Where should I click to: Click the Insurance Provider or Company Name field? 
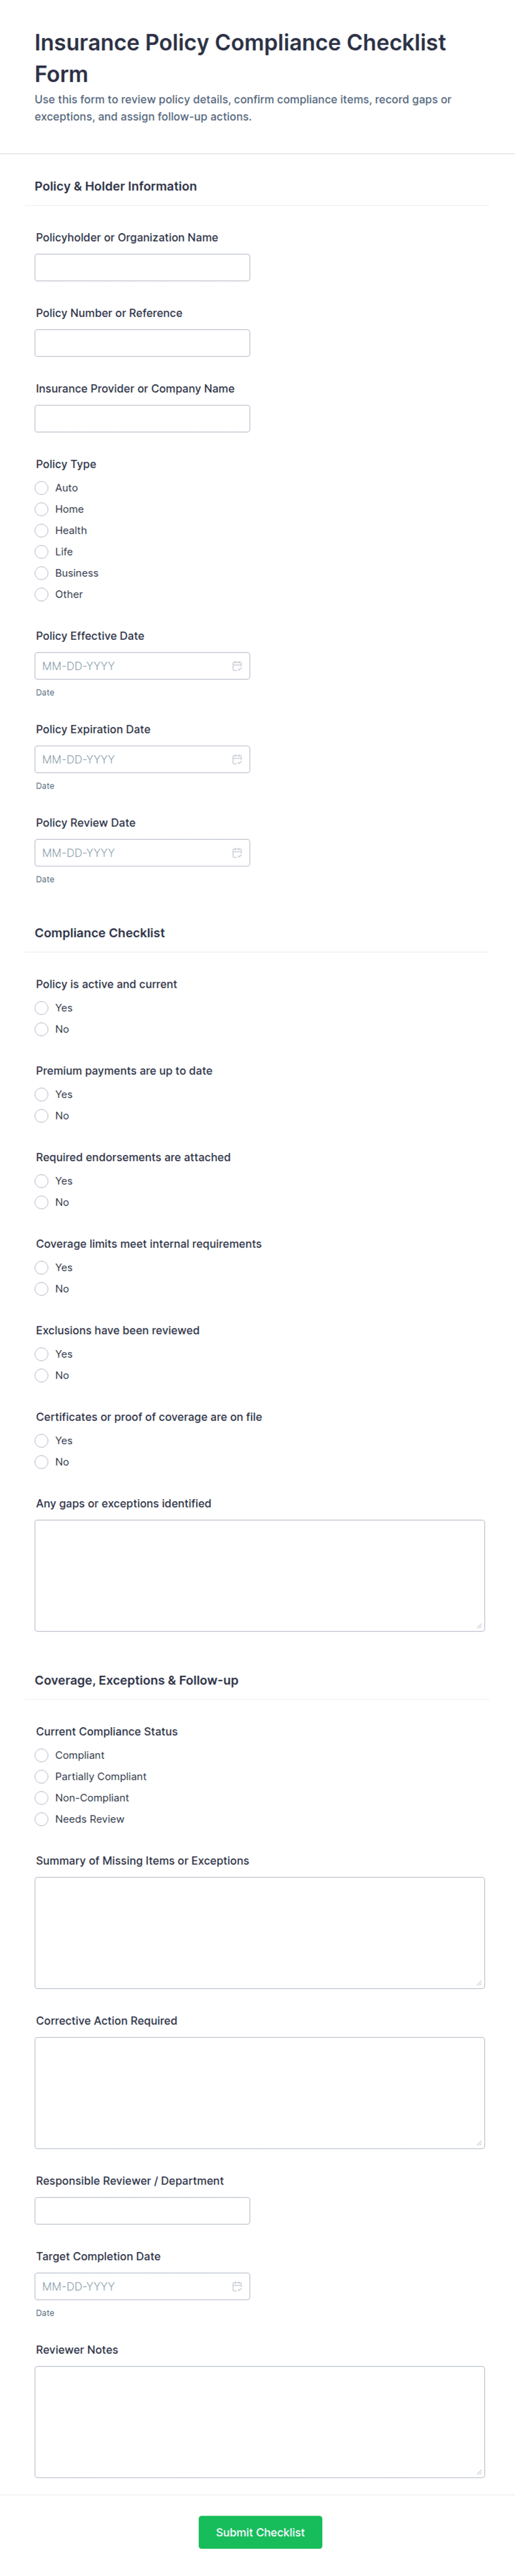[x=142, y=419]
